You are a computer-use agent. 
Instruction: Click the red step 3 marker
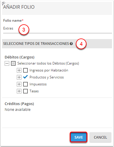[x=24, y=30]
